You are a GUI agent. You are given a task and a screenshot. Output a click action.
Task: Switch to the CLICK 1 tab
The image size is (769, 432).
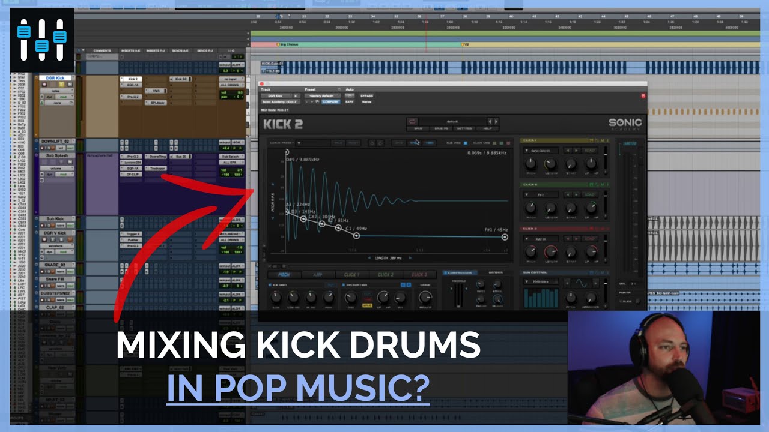(351, 275)
